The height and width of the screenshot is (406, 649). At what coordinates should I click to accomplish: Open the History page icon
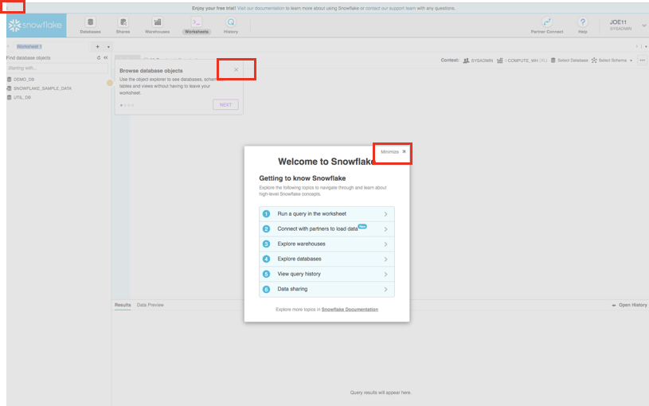click(x=230, y=22)
